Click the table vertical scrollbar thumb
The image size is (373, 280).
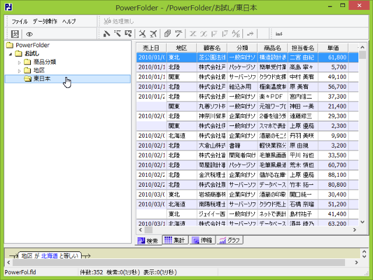(x=363, y=55)
